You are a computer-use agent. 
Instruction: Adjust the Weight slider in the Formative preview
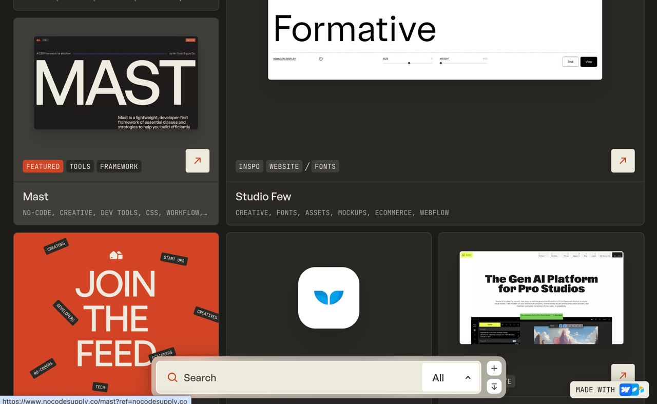[x=463, y=63]
